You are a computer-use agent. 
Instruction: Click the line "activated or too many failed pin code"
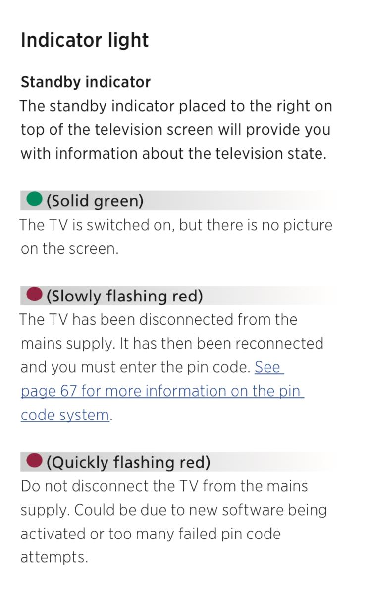pos(151,534)
